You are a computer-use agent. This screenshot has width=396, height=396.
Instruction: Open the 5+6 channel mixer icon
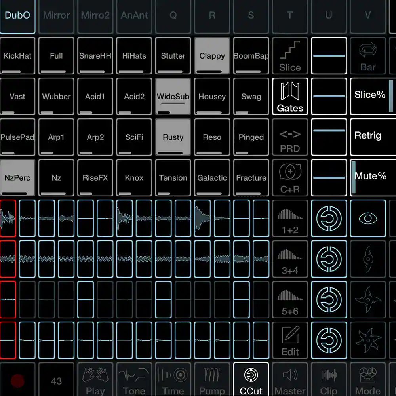click(x=290, y=300)
